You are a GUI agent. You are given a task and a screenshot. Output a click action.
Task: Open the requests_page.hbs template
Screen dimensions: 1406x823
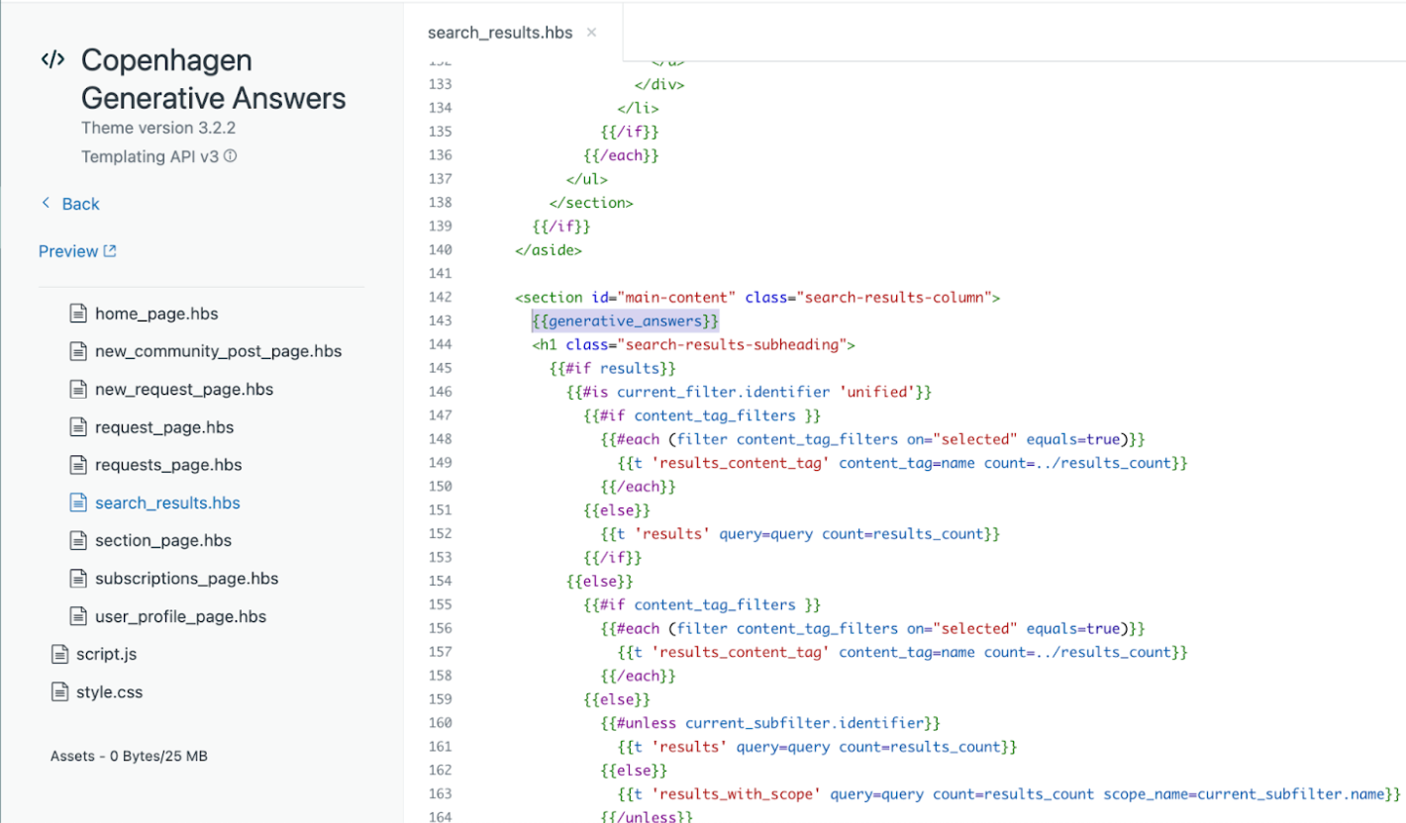point(168,465)
